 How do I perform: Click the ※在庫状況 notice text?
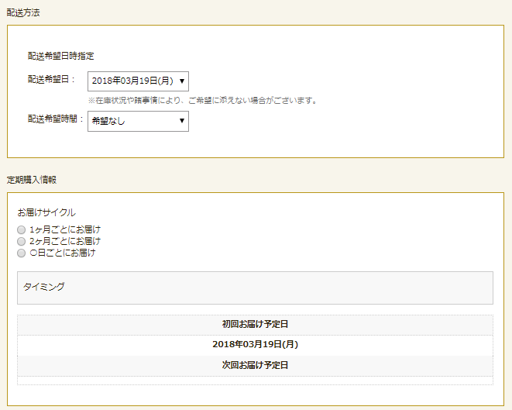(202, 101)
